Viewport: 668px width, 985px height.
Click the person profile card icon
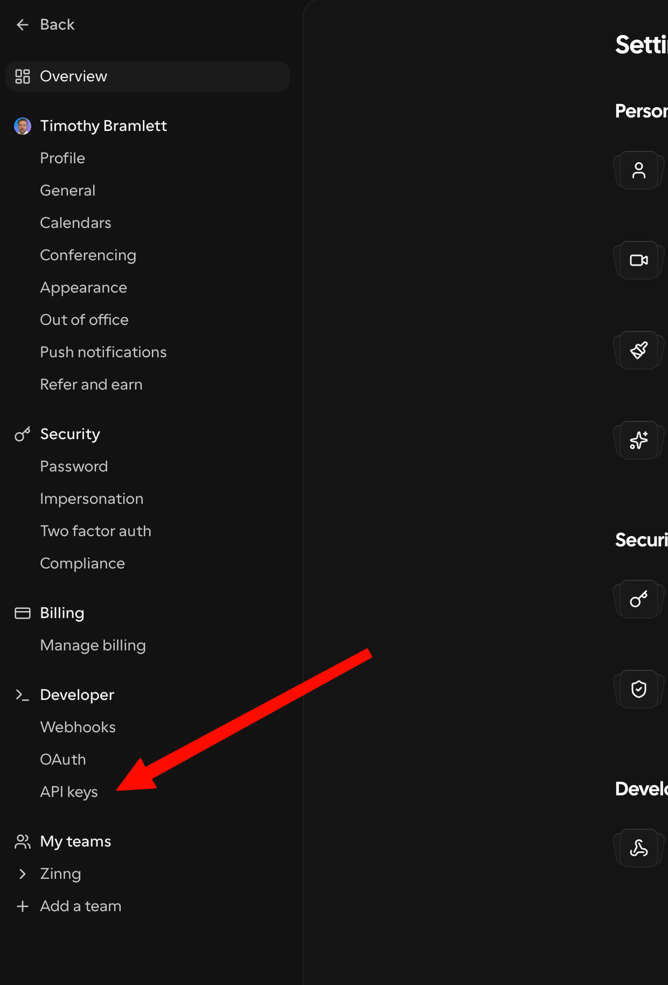pyautogui.click(x=639, y=170)
